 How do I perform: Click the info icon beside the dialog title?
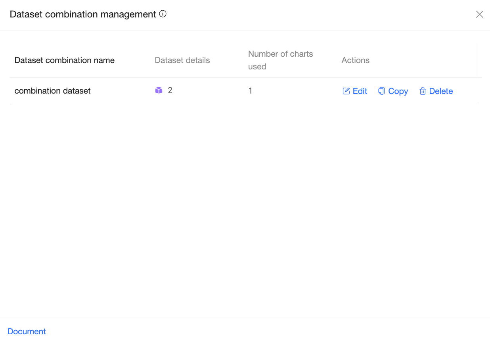163,14
